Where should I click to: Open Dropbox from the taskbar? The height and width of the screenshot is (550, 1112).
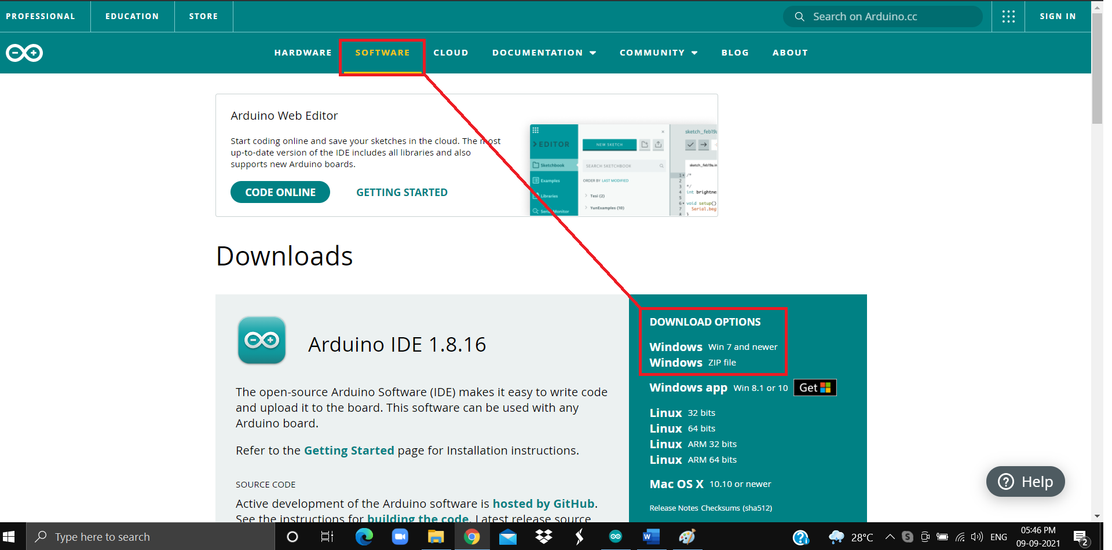coord(543,537)
